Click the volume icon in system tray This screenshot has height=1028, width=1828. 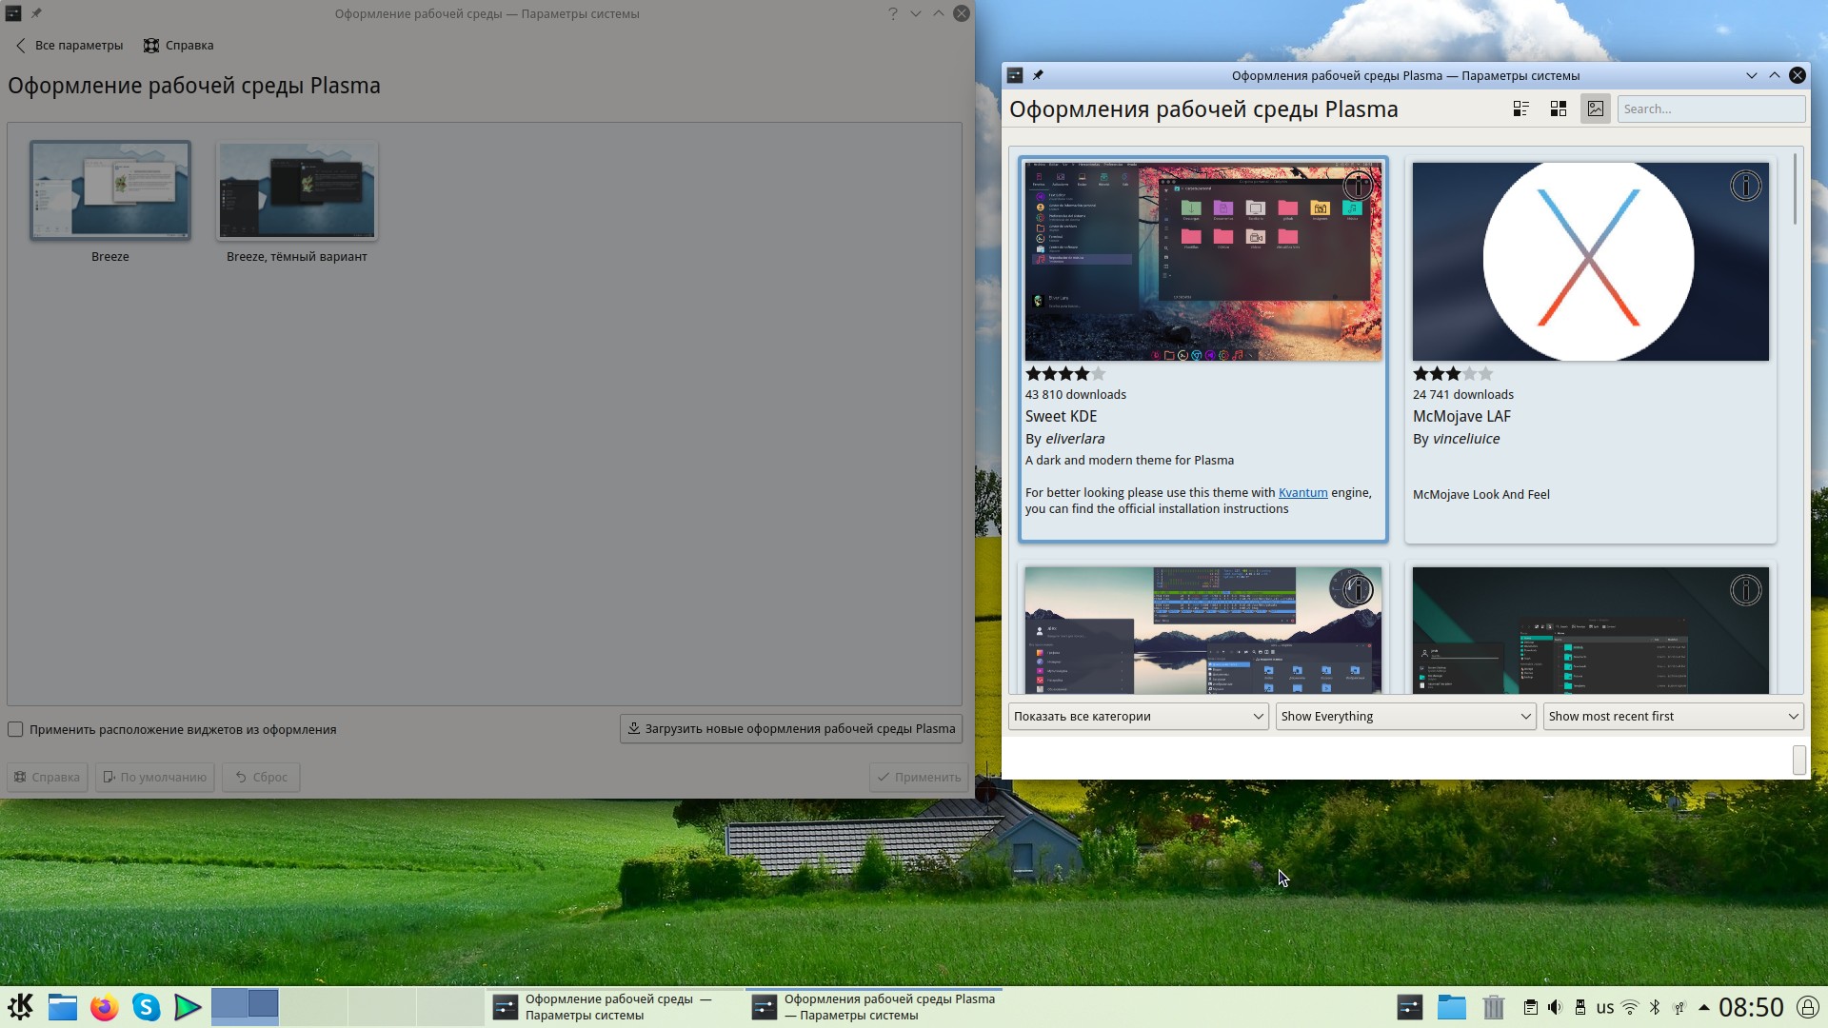point(1555,1007)
